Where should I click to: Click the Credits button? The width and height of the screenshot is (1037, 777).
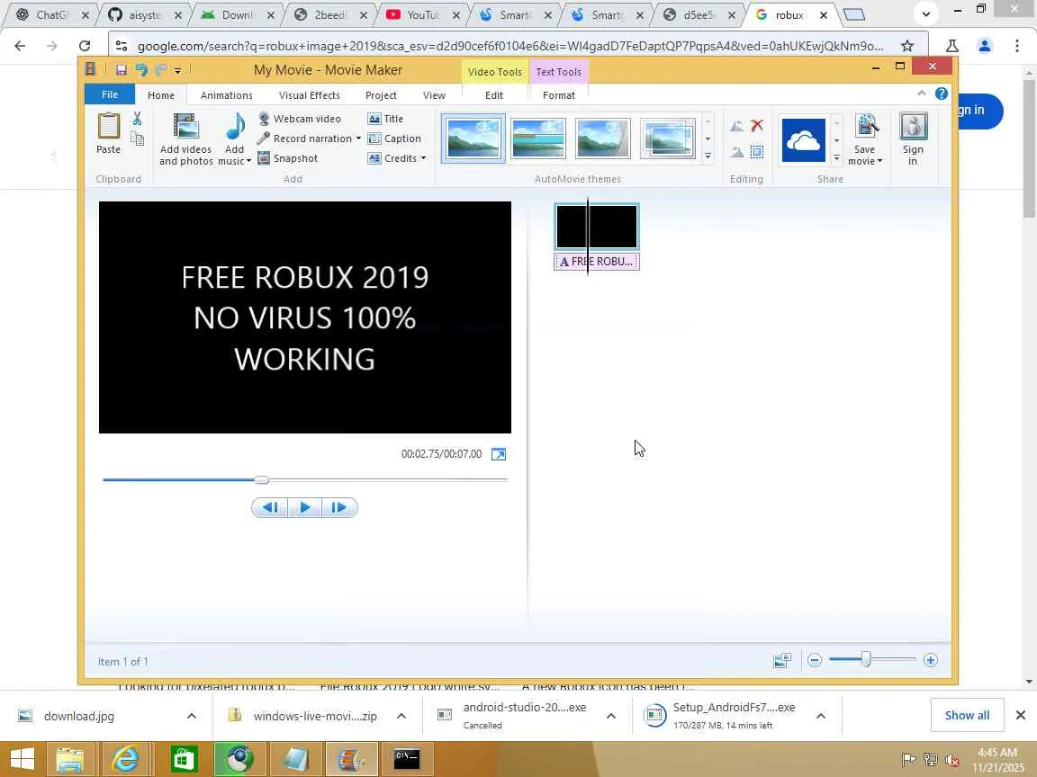392,158
